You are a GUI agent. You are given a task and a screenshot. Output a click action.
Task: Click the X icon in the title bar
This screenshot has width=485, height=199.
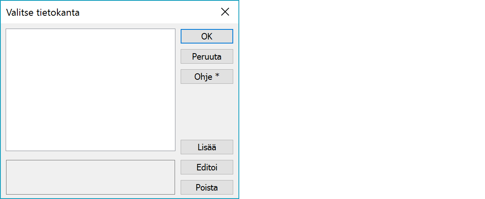225,12
